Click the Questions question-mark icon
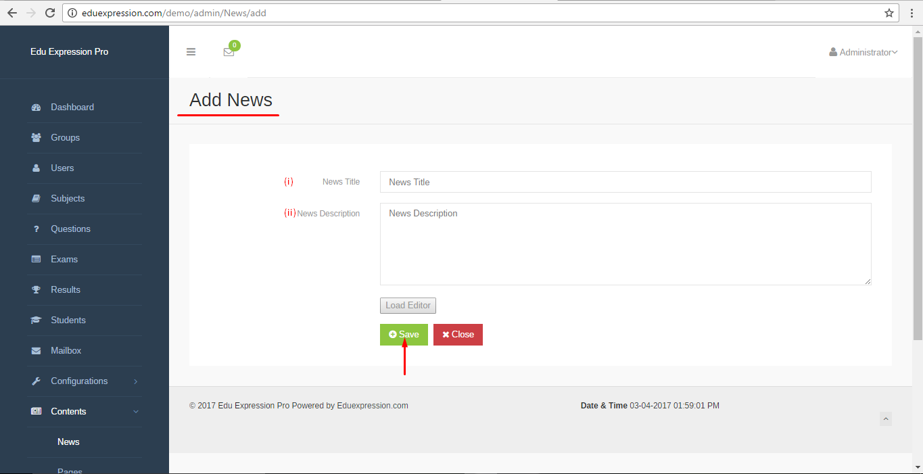Viewport: 923px width, 474px height. [x=37, y=229]
